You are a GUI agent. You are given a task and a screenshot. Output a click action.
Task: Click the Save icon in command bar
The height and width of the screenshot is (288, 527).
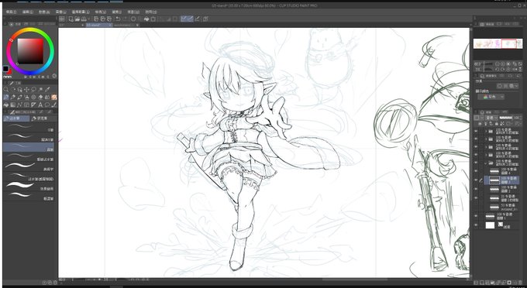coord(84,19)
